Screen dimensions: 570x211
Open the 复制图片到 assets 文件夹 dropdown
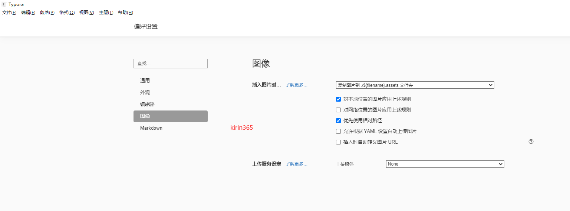point(415,85)
